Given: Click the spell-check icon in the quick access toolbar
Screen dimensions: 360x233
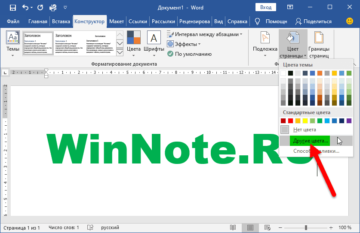Looking at the screenshot, I should tap(53, 8).
